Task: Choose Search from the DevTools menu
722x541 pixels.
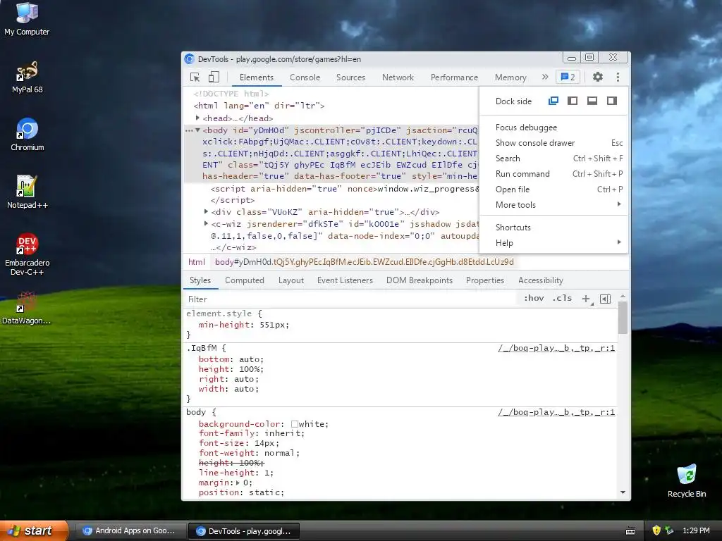Action: [x=553, y=158]
